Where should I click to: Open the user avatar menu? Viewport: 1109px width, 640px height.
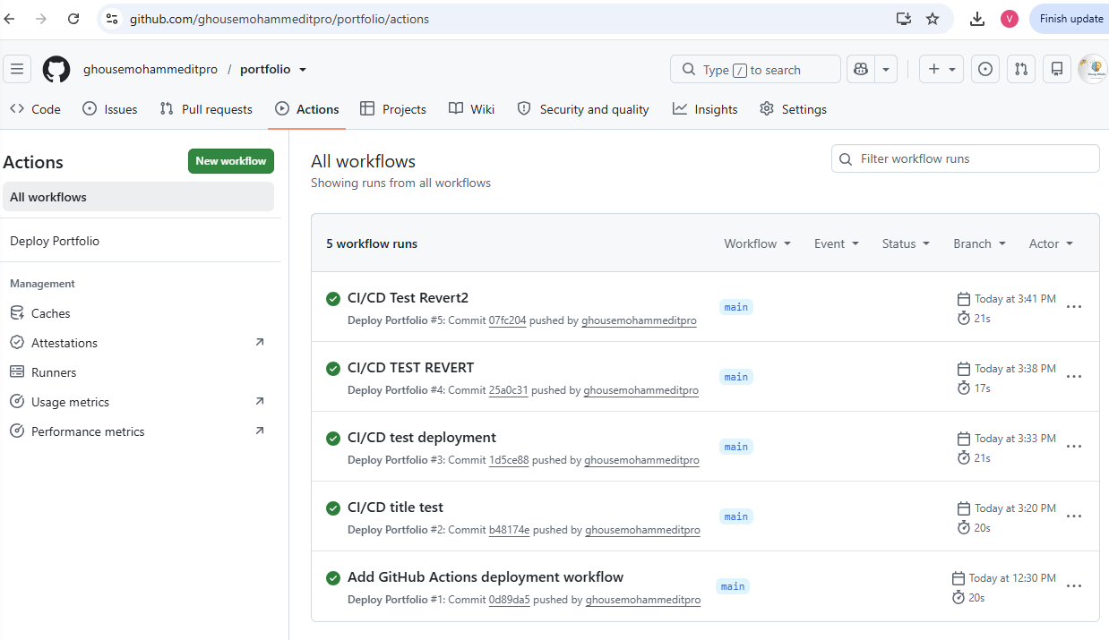(x=1093, y=69)
